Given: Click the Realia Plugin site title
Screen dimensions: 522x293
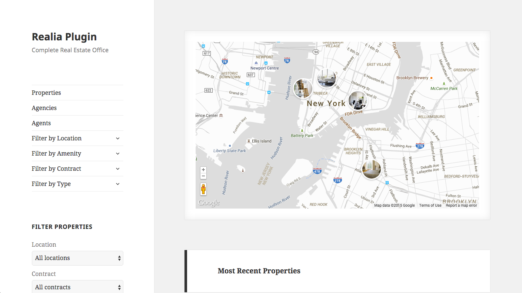Looking at the screenshot, I should pyautogui.click(x=64, y=37).
